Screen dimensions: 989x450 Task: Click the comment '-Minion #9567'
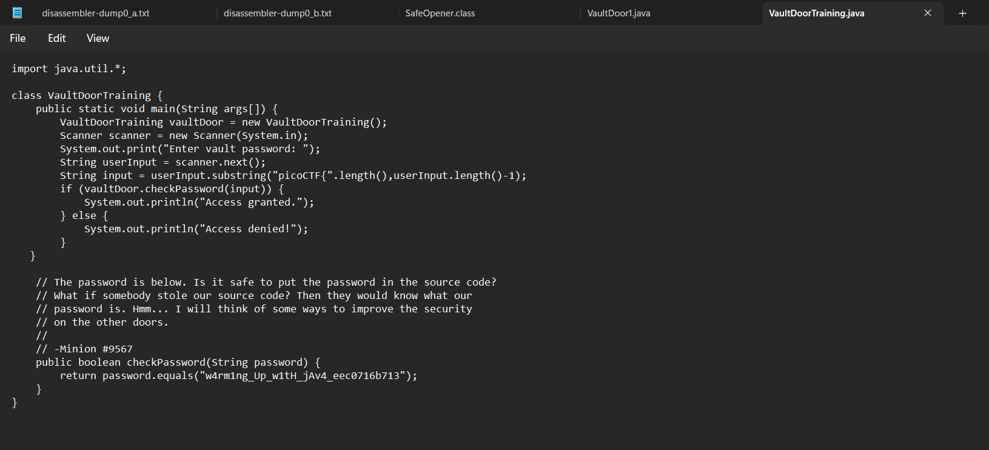tap(84, 349)
